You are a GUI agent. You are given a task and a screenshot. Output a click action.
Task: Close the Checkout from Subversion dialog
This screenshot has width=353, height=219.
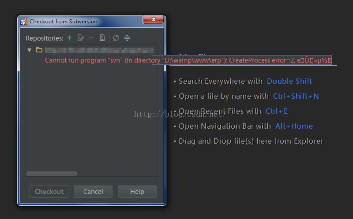153,19
